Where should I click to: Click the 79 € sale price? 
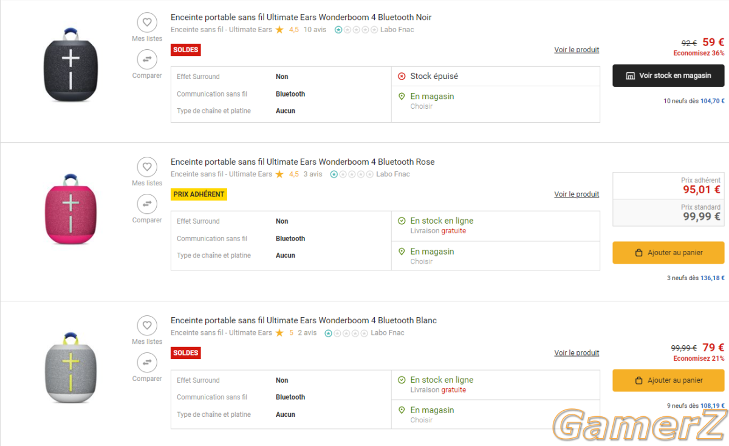point(713,348)
